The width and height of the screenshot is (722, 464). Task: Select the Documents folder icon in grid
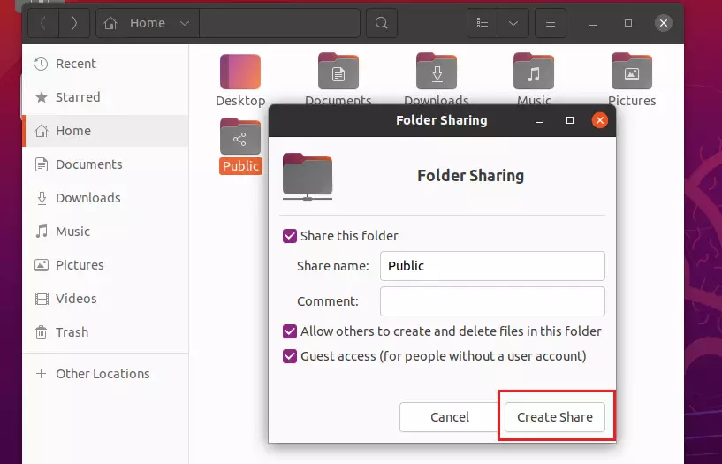point(338,72)
